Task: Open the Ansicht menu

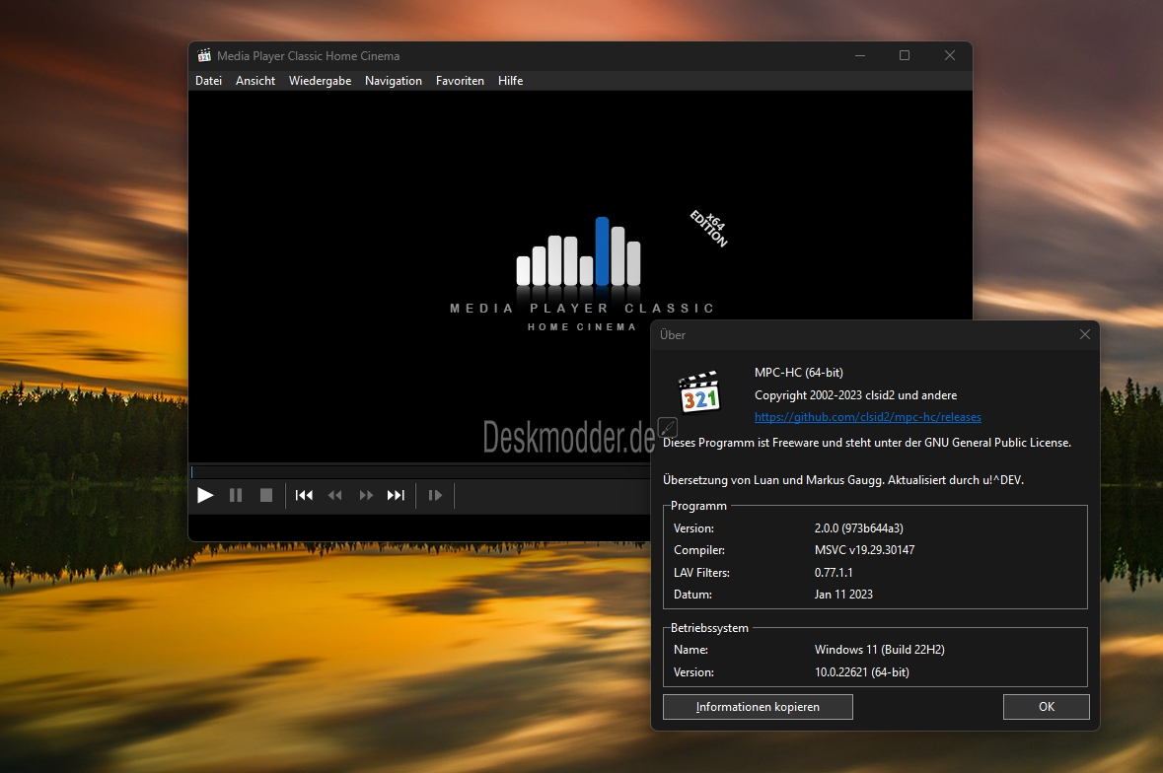Action: point(255,81)
